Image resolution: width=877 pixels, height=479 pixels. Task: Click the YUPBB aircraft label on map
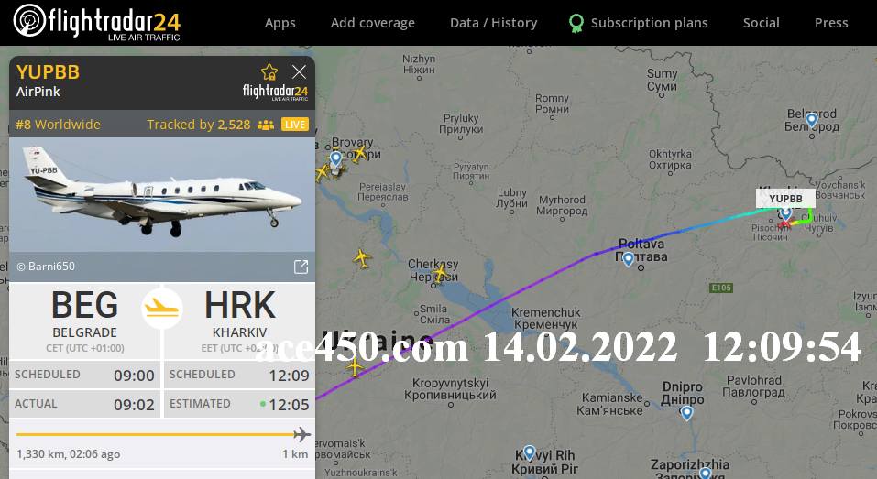785,199
